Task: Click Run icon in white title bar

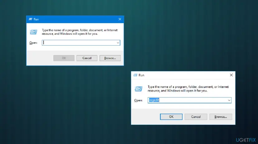Action: 136,75
